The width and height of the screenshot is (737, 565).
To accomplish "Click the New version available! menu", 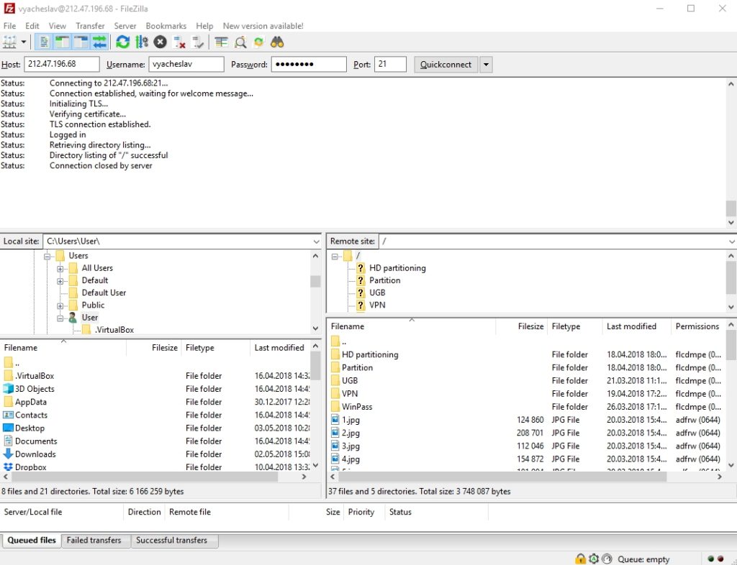I will point(263,26).
